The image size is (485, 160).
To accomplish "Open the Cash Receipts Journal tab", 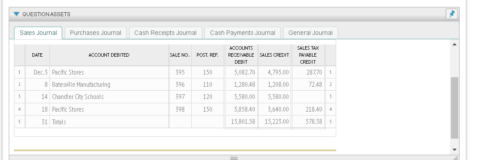I will click(x=165, y=33).
